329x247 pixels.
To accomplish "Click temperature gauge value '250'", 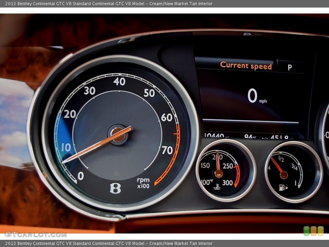I will click(x=228, y=166).
